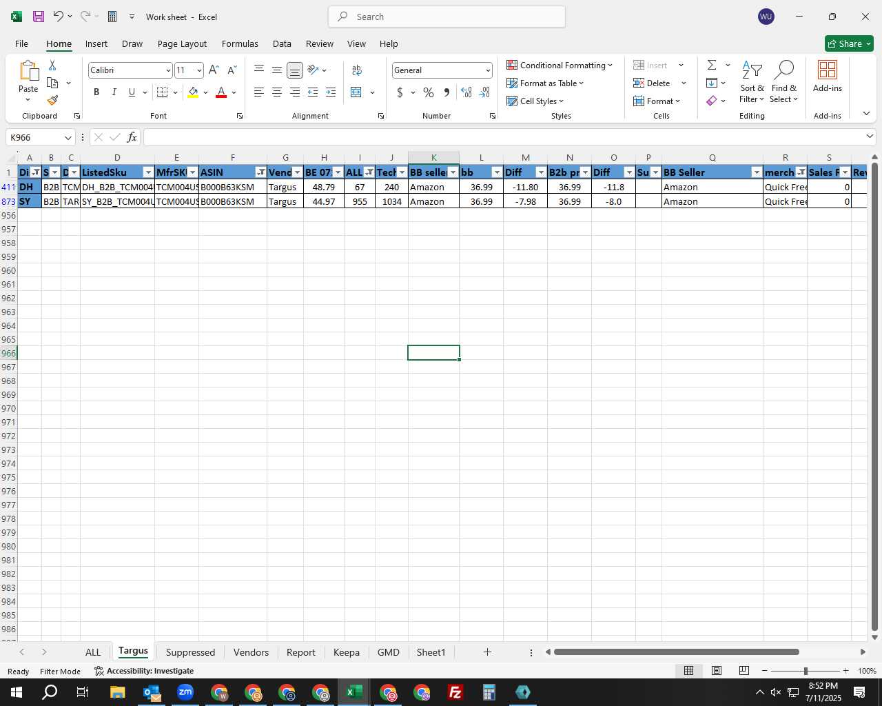Click the Borders icon
The width and height of the screenshot is (882, 706).
point(163,92)
